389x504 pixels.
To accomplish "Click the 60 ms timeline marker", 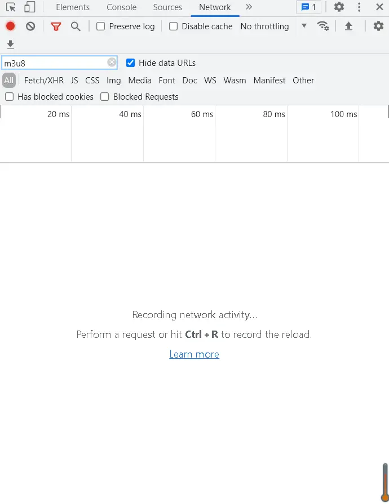I will tap(202, 114).
